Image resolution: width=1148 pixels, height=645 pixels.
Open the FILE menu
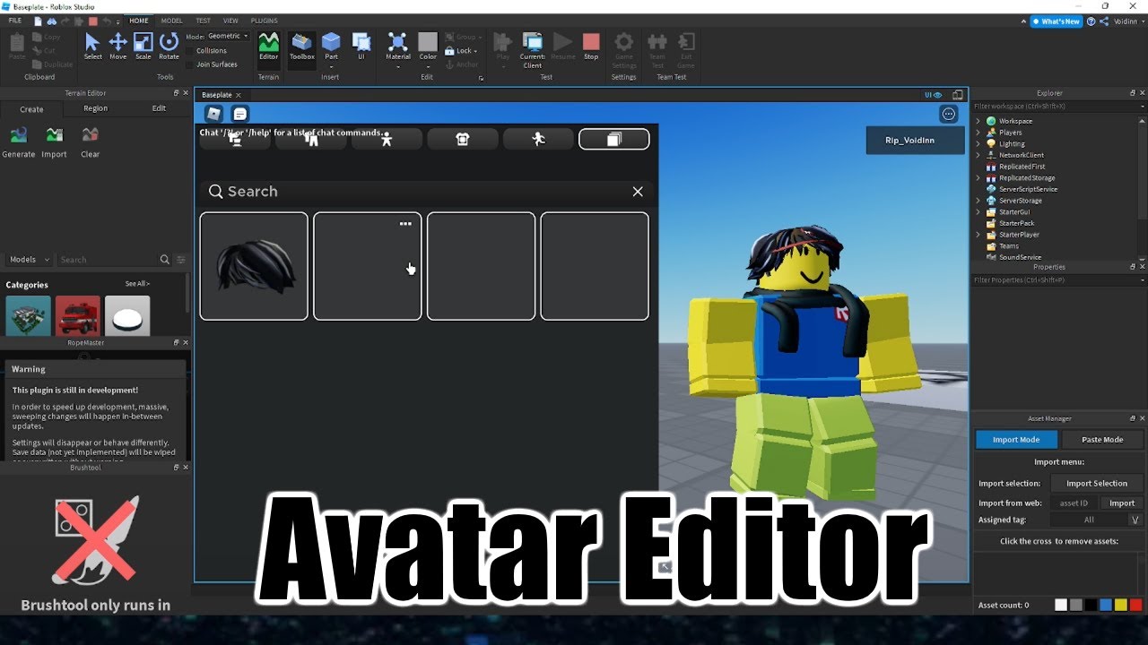(15, 20)
